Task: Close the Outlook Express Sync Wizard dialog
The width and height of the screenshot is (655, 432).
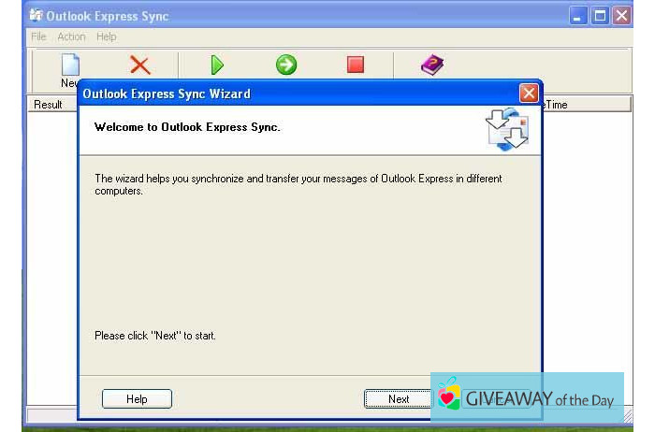Action: [x=529, y=94]
